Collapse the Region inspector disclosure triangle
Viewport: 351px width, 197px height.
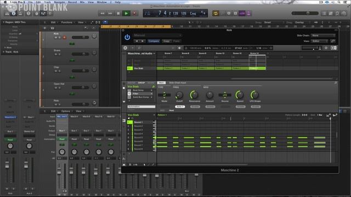4,22
